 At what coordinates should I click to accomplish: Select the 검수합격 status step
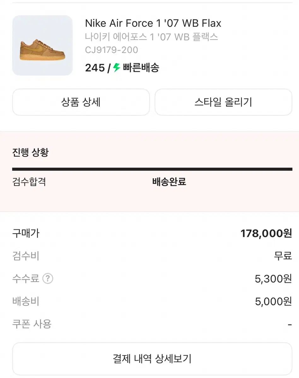29,182
